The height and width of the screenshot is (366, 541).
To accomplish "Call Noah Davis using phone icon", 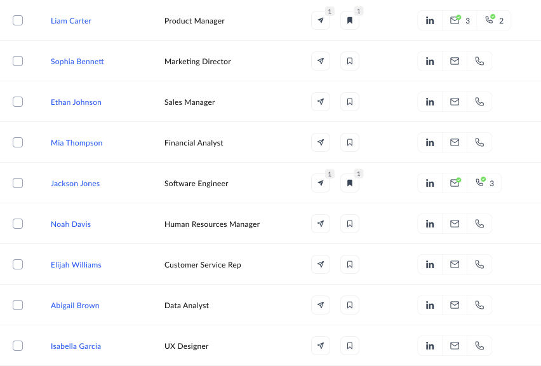I will [479, 224].
